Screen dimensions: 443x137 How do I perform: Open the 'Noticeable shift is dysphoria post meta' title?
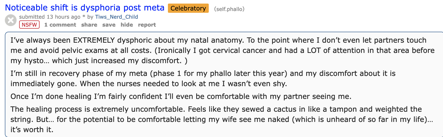pyautogui.click(x=85, y=8)
